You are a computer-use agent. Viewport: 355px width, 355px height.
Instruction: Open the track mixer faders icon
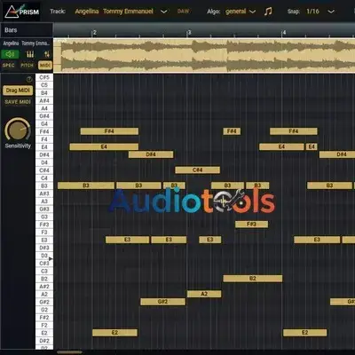[x=30, y=54]
